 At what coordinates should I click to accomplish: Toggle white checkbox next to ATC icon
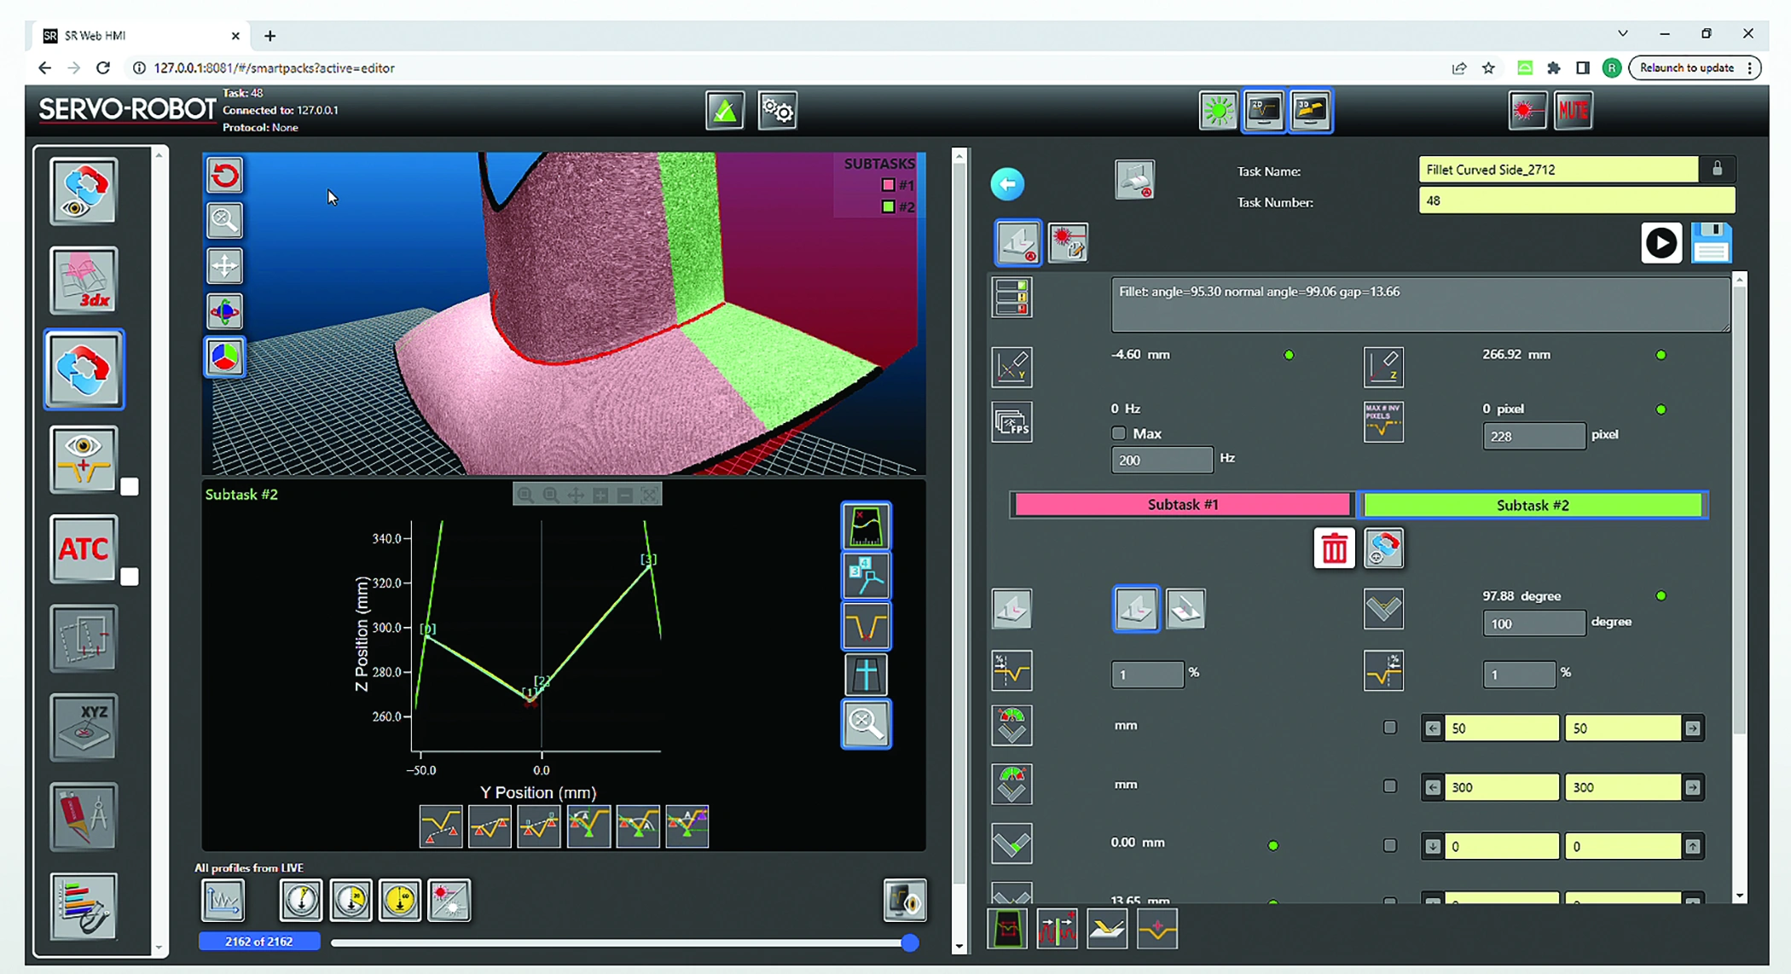tap(129, 577)
